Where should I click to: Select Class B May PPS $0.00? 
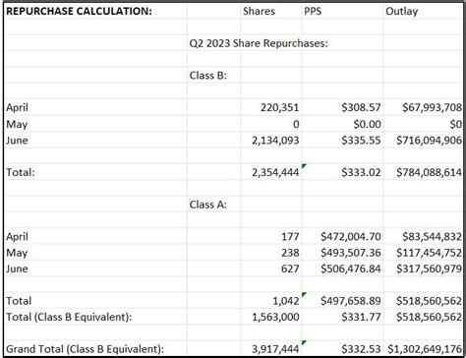367,124
